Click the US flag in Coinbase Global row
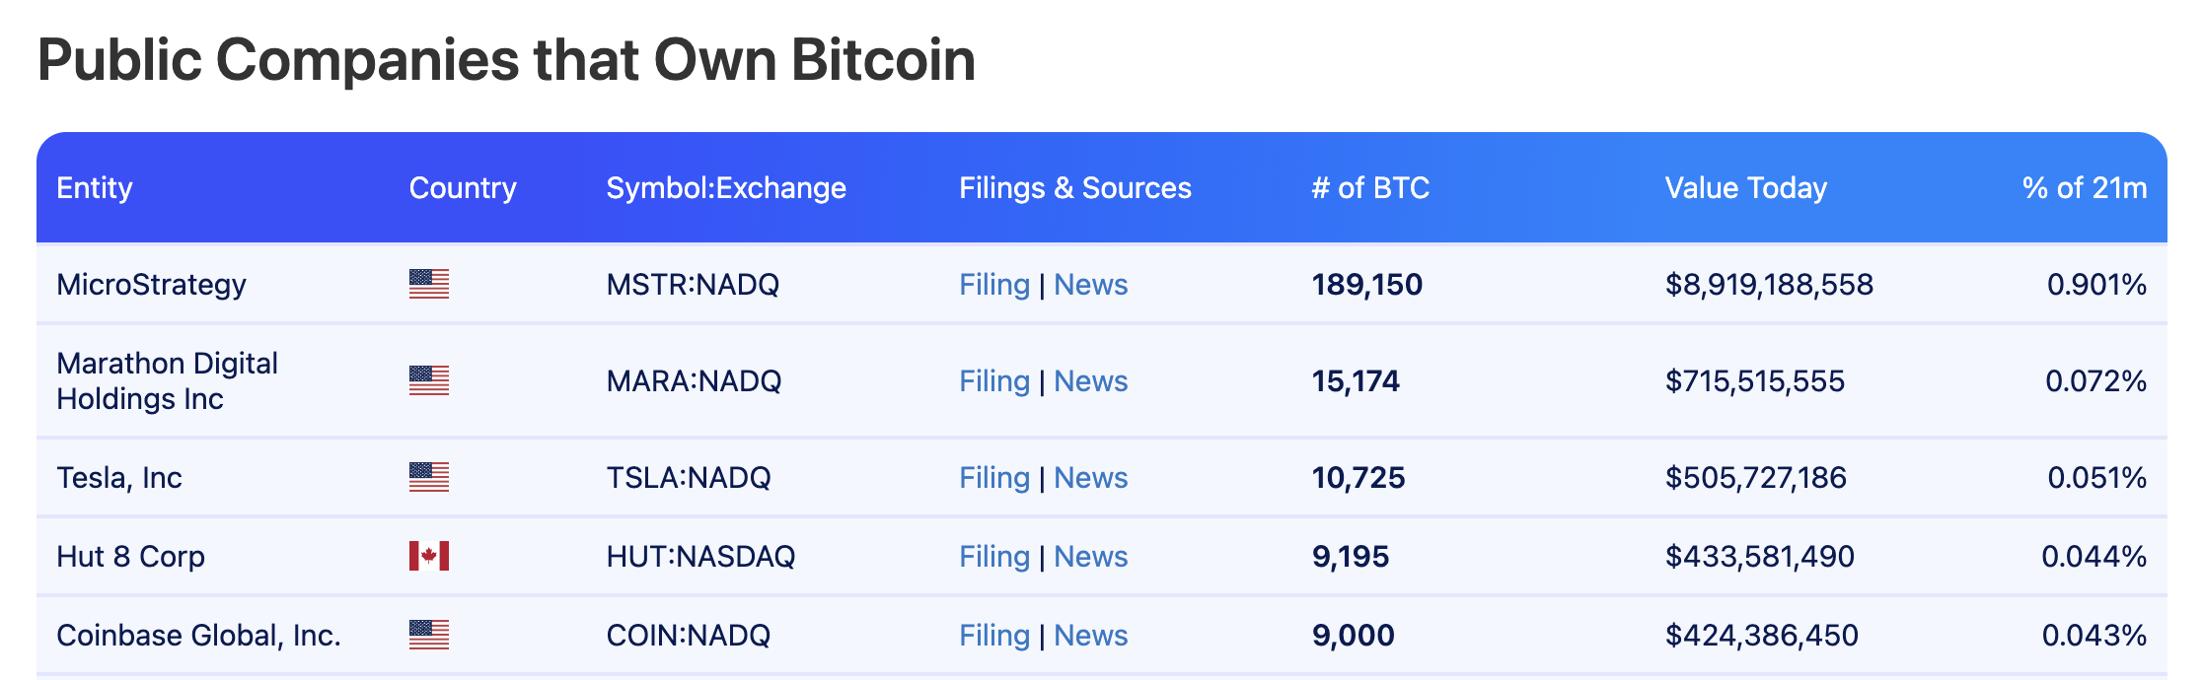This screenshot has height=680, width=2204. 428,635
